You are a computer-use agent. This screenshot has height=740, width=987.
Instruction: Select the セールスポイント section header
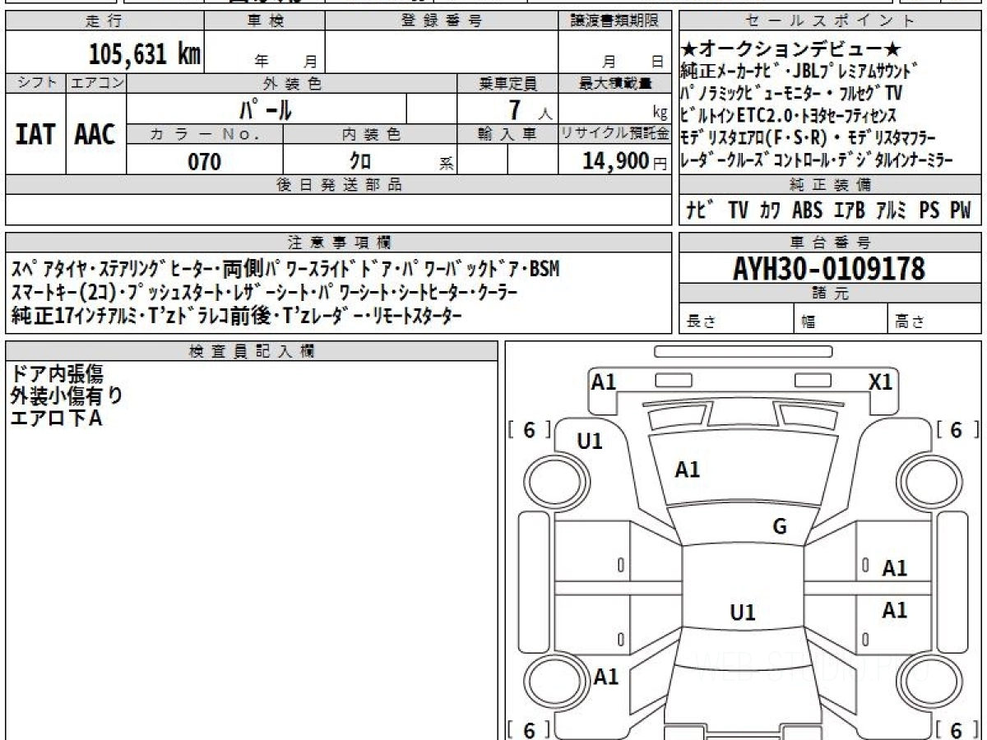click(830, 21)
